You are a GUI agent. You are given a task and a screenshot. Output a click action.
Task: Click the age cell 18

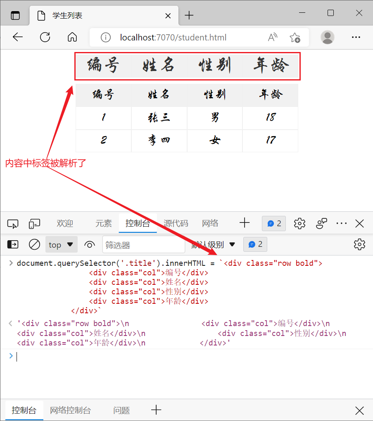[x=270, y=118]
